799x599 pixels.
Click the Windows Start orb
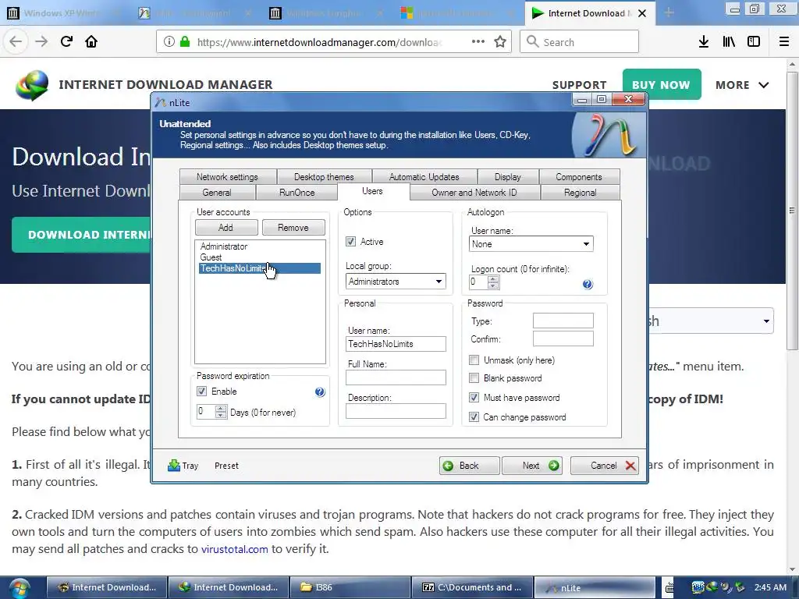(20, 588)
